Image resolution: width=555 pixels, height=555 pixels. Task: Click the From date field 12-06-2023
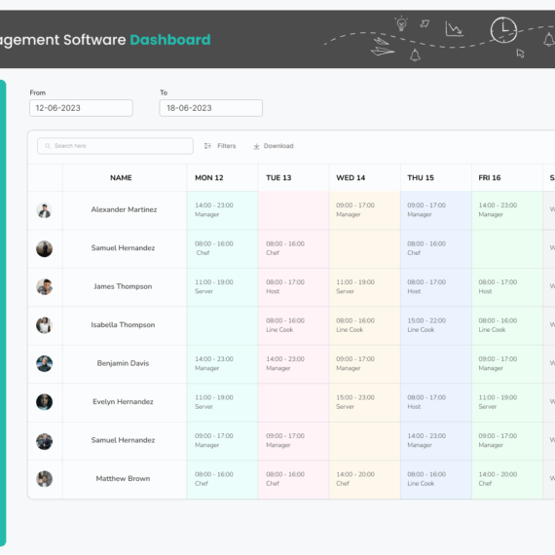coord(81,108)
